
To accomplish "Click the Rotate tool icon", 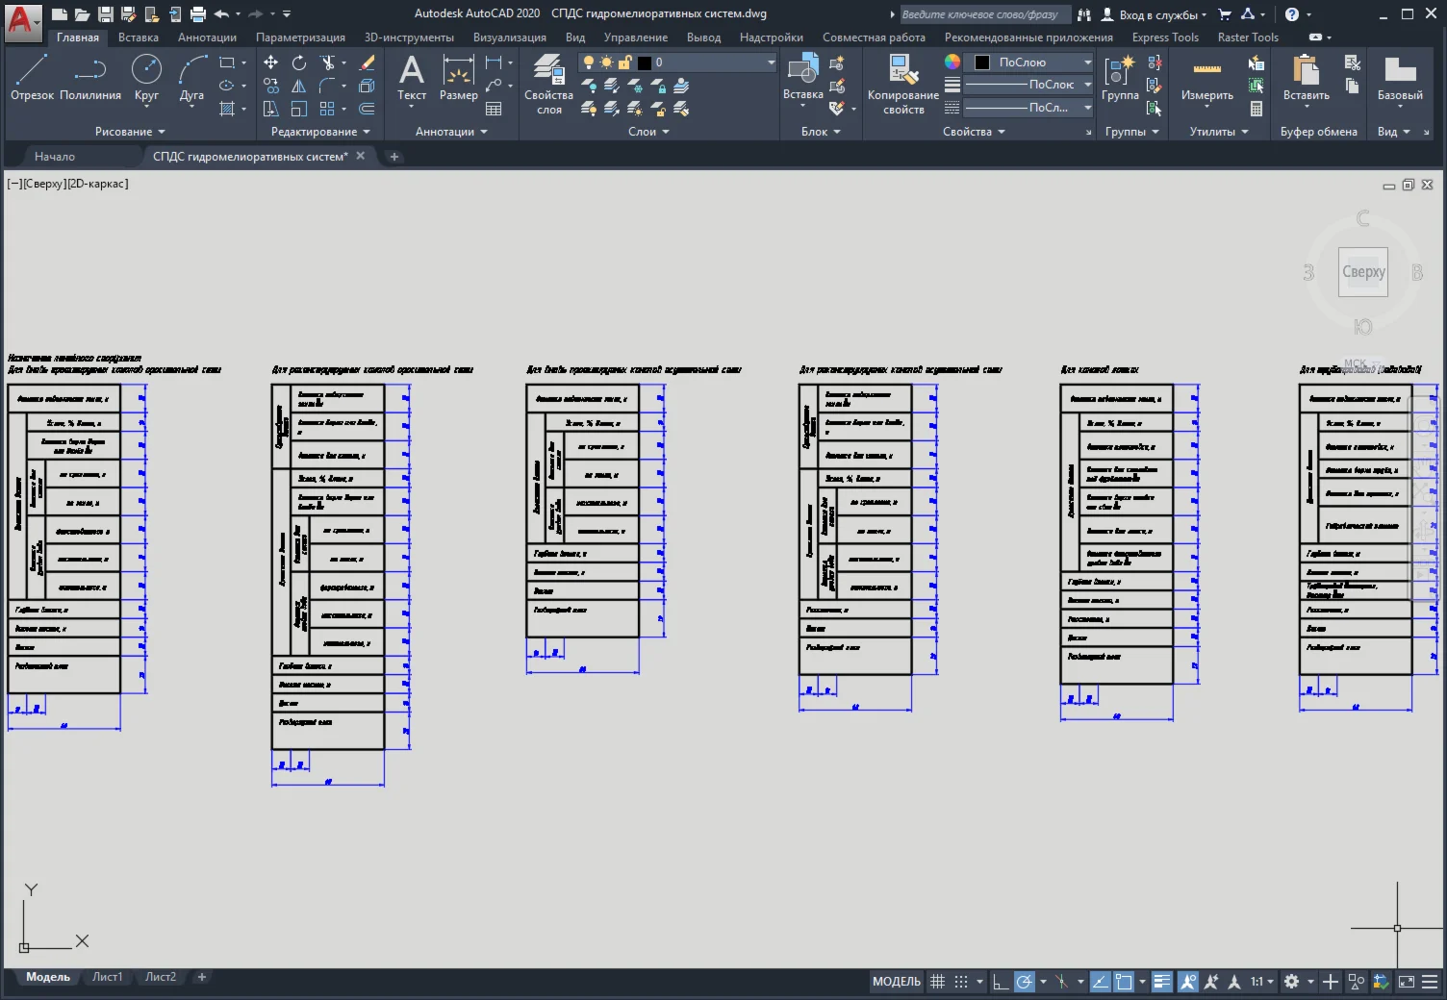I will [x=299, y=62].
